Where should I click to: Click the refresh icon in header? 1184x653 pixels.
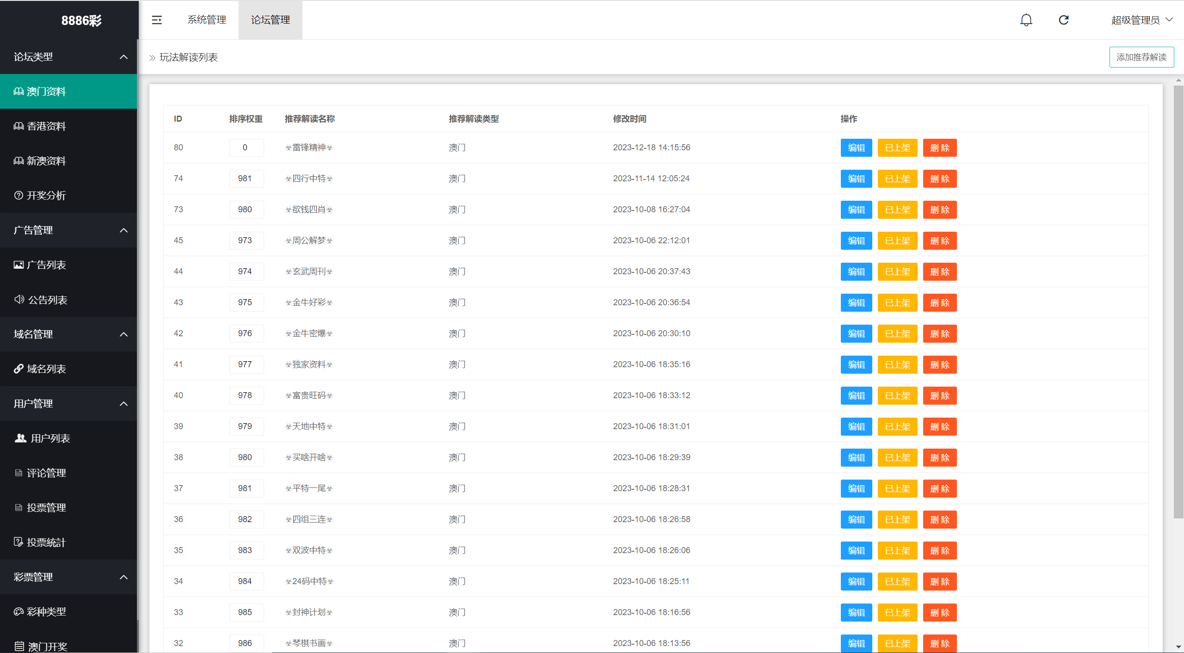coord(1064,20)
